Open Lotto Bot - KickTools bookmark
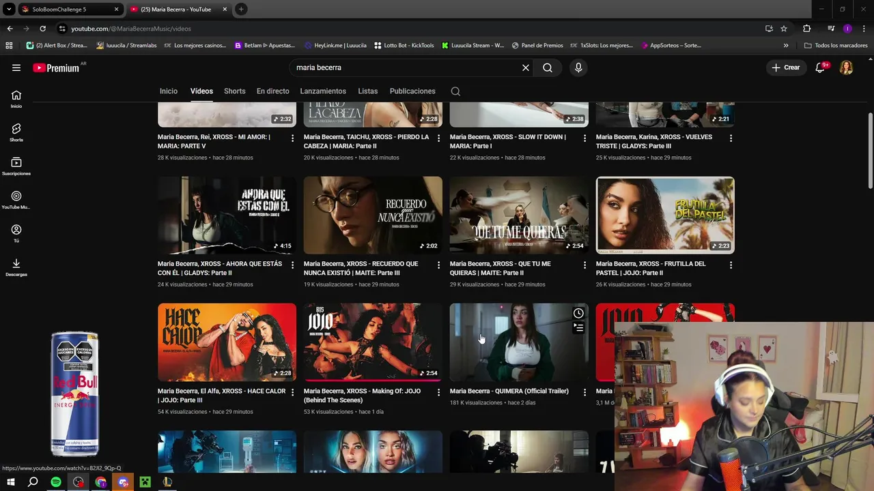Viewport: 874px width, 491px height. pyautogui.click(x=404, y=46)
